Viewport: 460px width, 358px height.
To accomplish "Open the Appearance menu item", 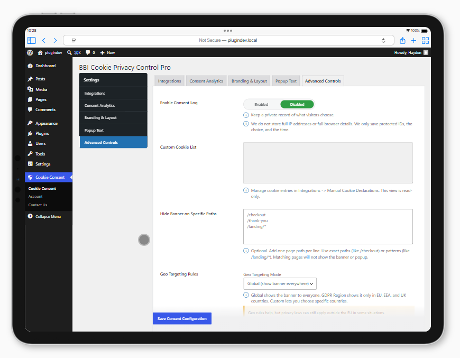I will click(x=49, y=123).
